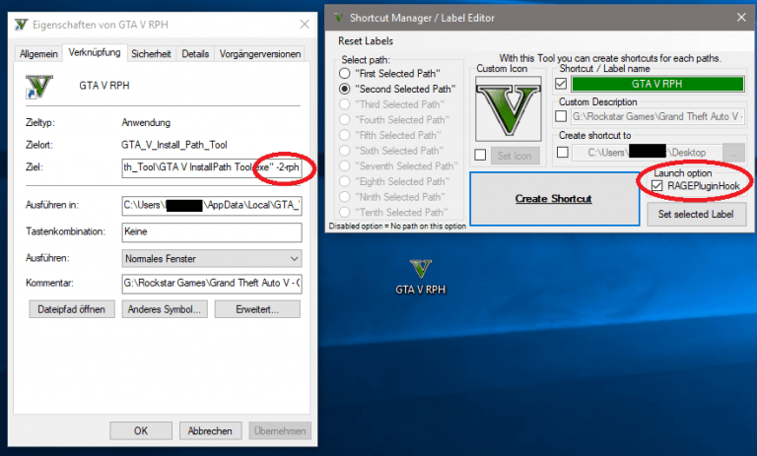Enable the Set Icon checkbox
Image resolution: width=757 pixels, height=456 pixels.
point(481,154)
